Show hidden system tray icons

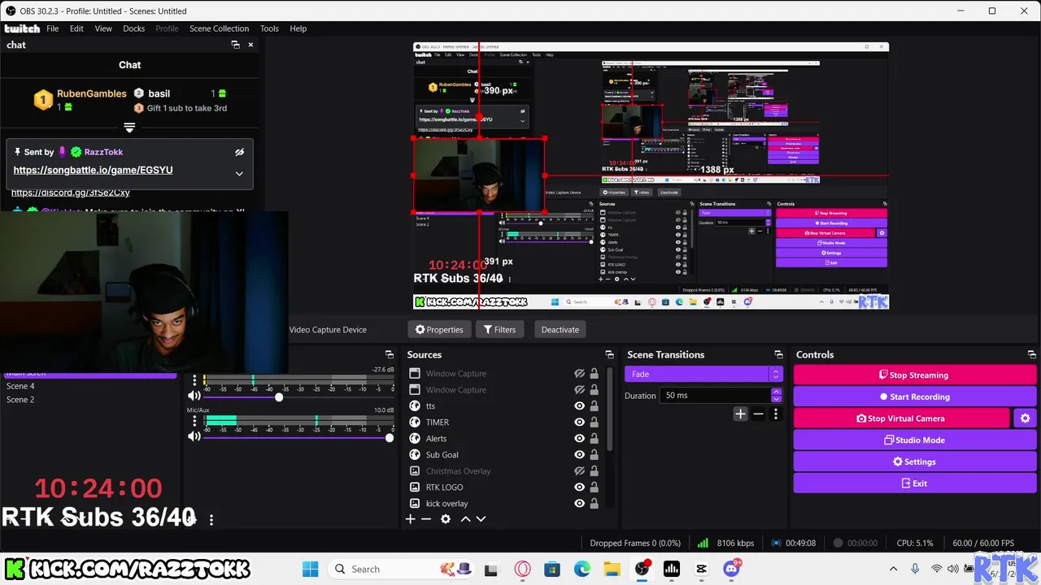coord(893,569)
